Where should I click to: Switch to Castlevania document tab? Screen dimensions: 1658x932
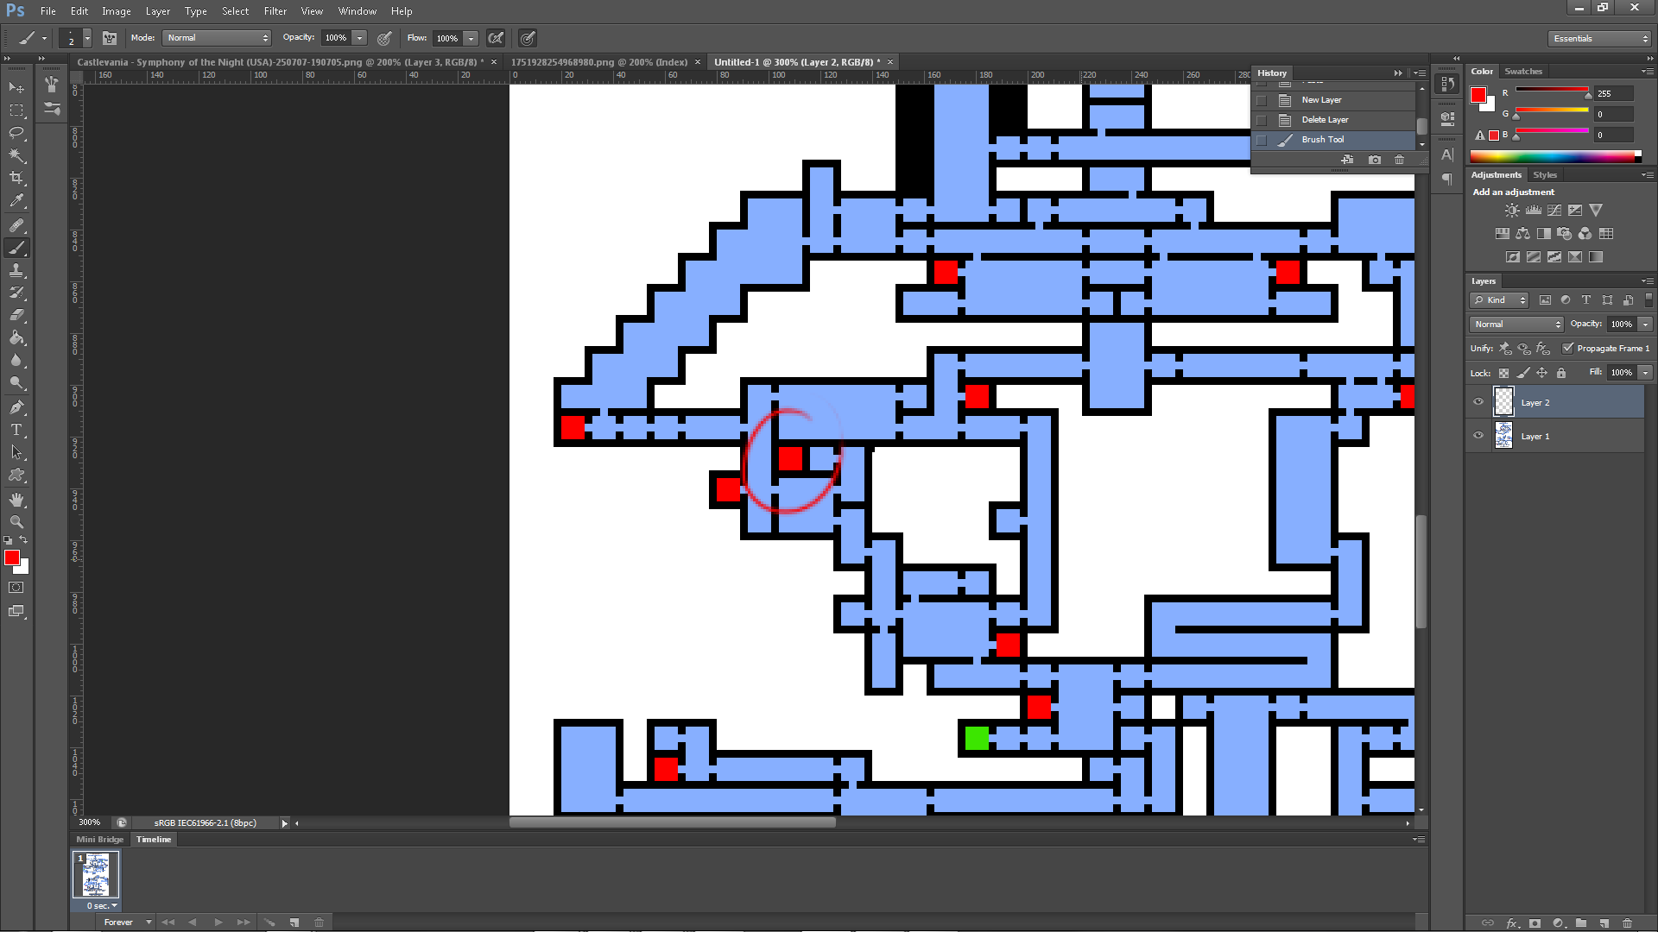pos(279,62)
